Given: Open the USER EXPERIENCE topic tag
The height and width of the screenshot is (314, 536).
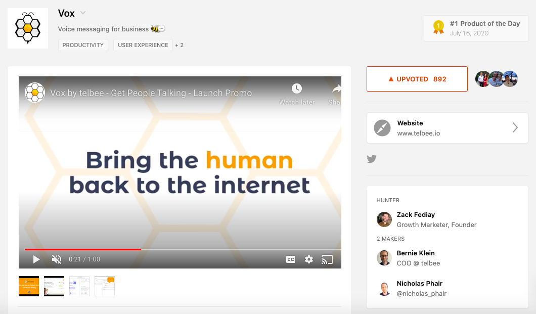Looking at the screenshot, I should pos(143,45).
